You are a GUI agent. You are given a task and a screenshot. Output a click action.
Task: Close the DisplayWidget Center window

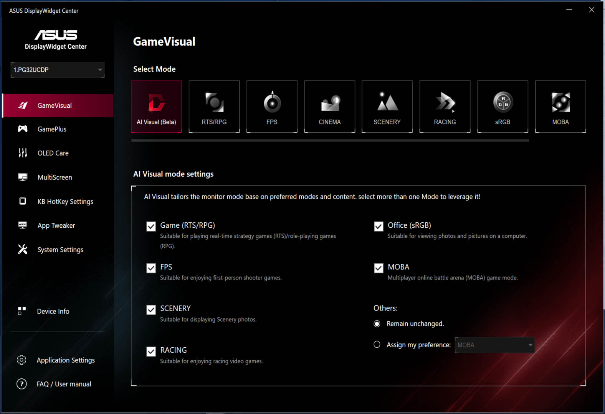pos(592,10)
